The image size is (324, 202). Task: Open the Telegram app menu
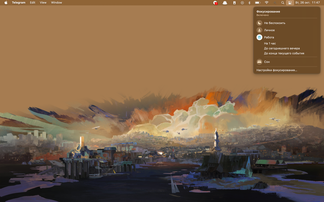(19, 3)
